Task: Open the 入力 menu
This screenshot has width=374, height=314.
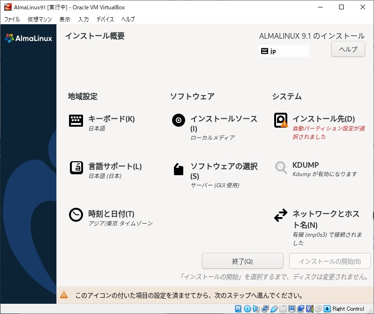Action: pos(83,19)
